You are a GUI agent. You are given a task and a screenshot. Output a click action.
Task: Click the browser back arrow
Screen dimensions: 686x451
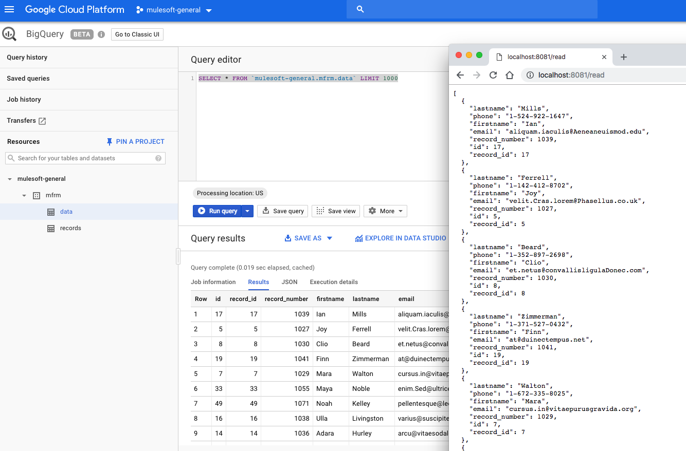(x=460, y=75)
